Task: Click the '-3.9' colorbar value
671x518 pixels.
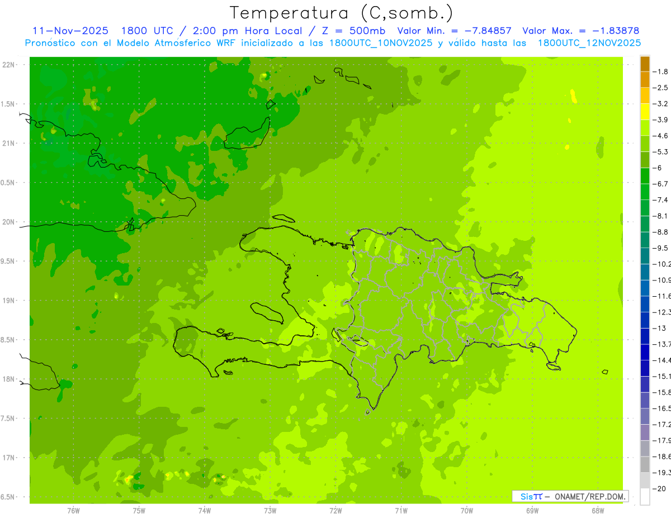Action: point(660,120)
